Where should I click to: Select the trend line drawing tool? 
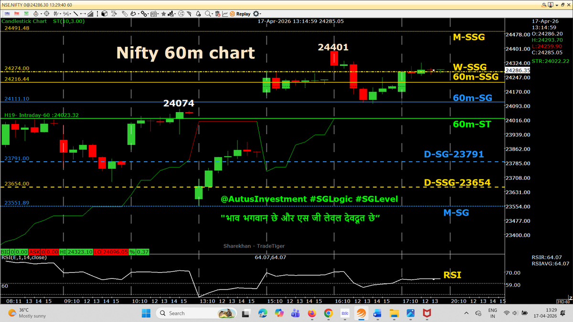(x=75, y=14)
